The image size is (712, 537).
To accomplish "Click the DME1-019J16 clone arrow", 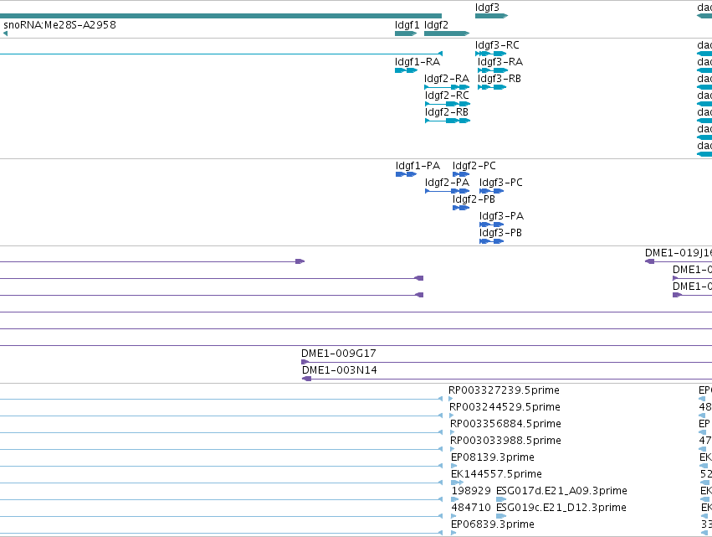I will 650,261.
